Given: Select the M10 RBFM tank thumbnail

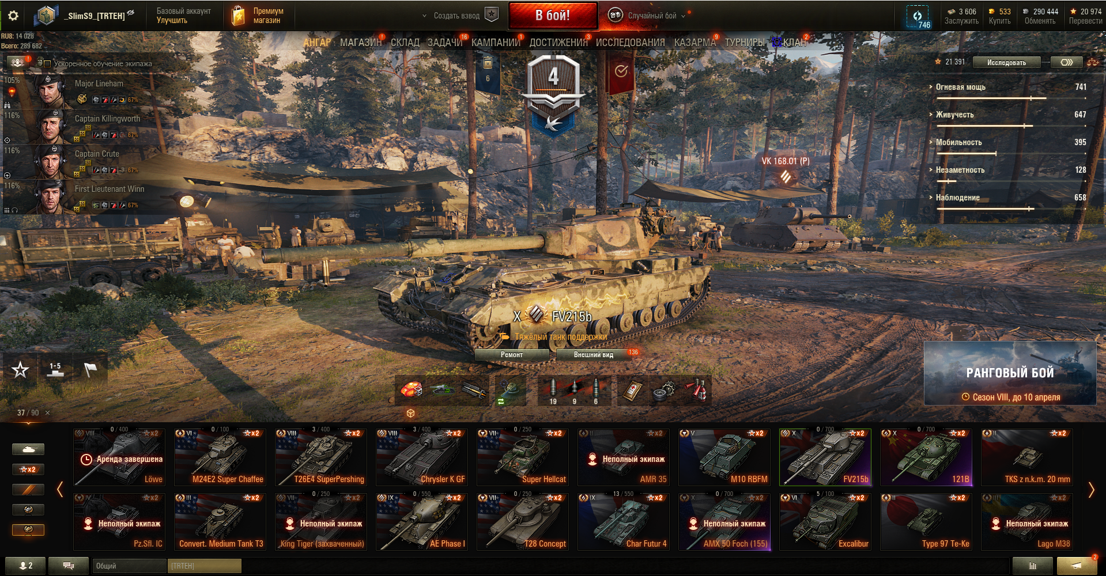Looking at the screenshot, I should click(724, 457).
